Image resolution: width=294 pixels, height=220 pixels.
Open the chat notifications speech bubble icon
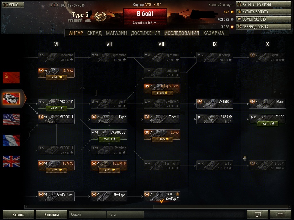pos(258,214)
